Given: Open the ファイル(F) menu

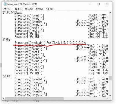Looking at the screenshot, I should 8,9.
